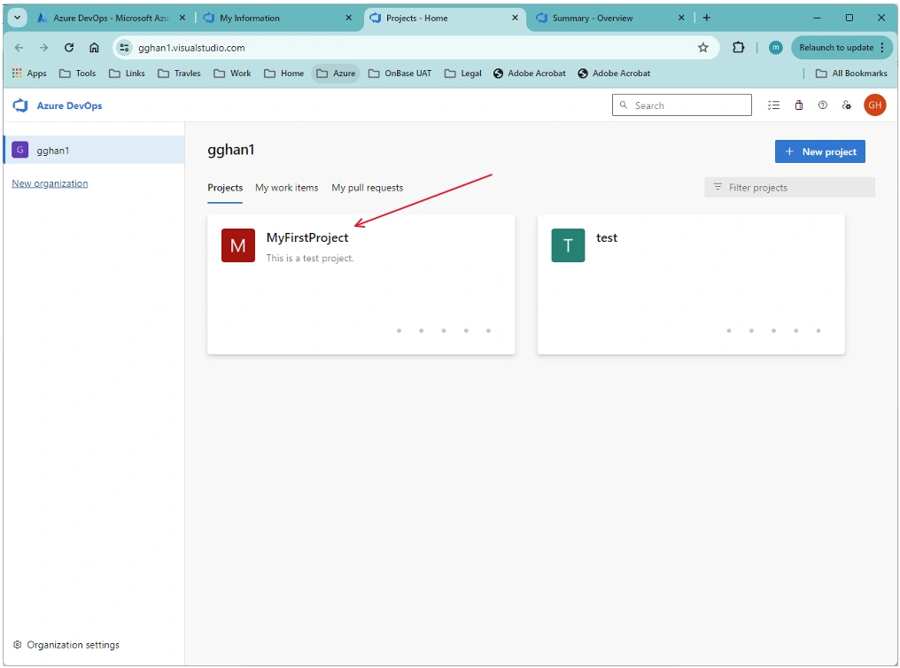This screenshot has height=668, width=900.
Task: Select gghan1 organization in sidebar
Action: 94,150
